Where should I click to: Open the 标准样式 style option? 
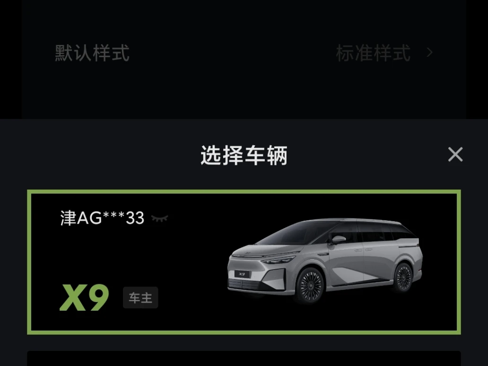(373, 53)
